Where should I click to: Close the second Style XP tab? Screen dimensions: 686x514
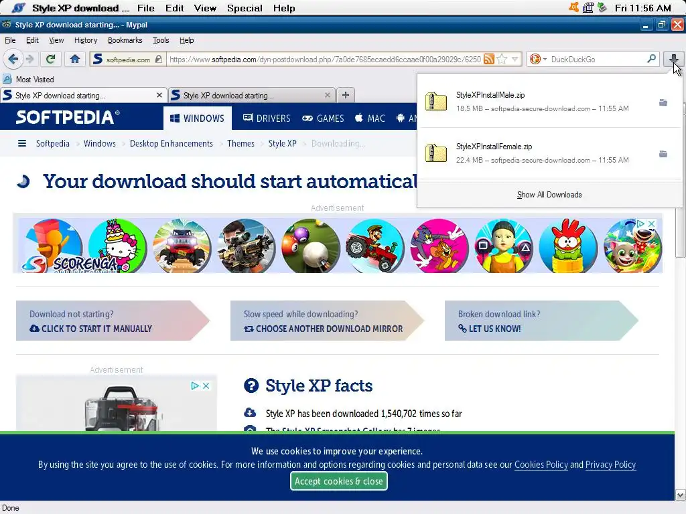327,95
